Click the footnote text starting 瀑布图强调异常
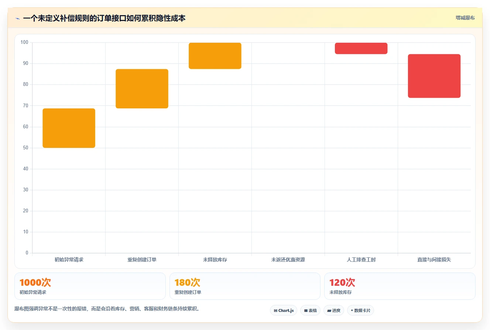The height and width of the screenshot is (330, 490). tap(107, 309)
